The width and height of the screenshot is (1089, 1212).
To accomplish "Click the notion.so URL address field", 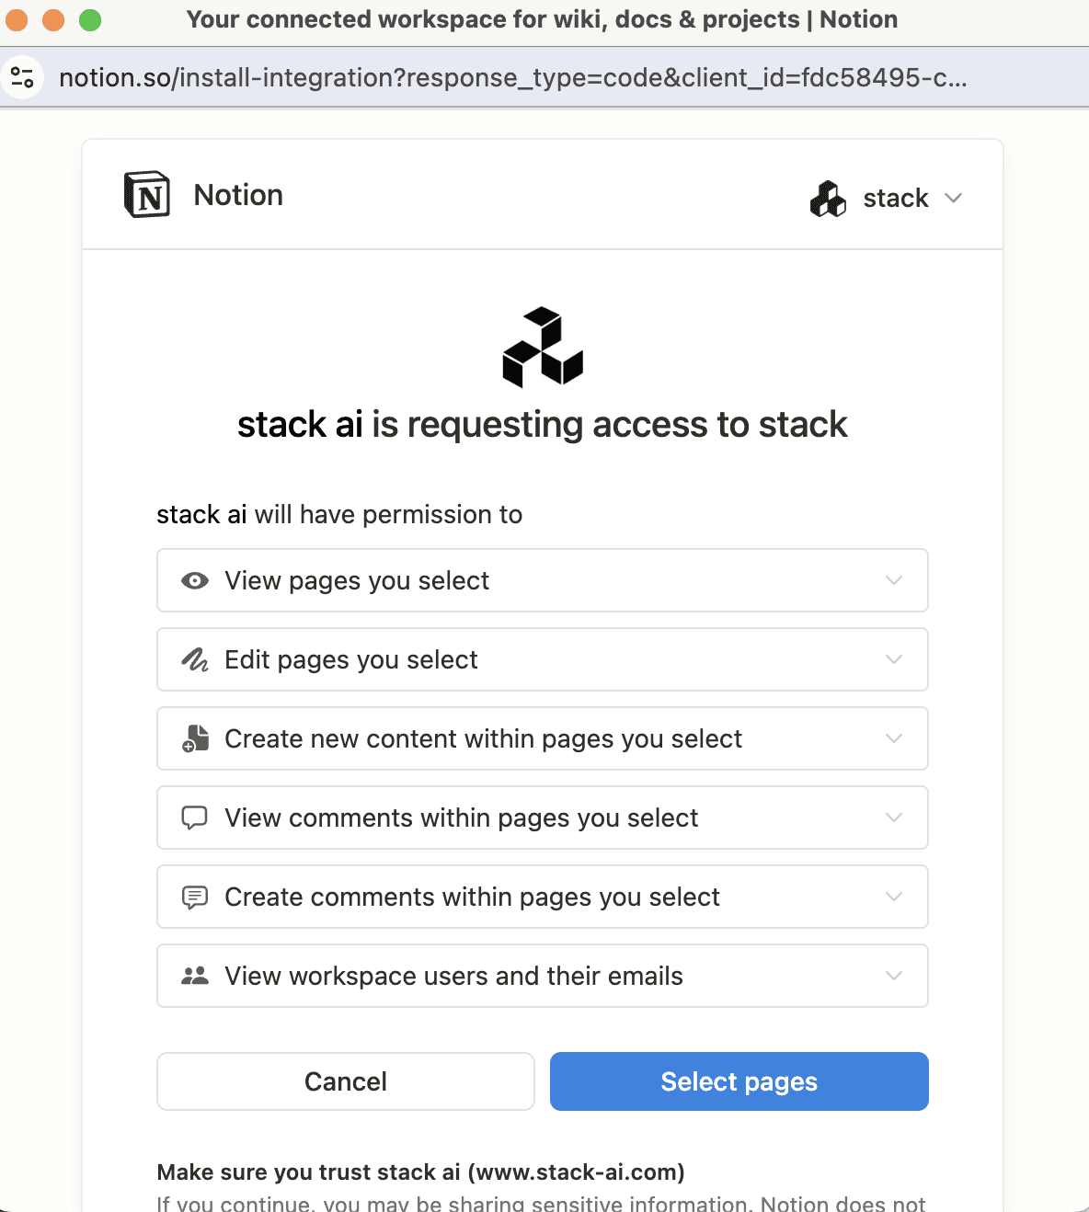I will [513, 77].
